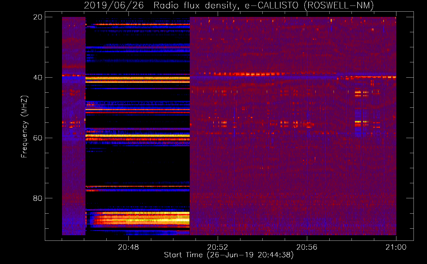427x264 pixels.
Task: Click the 21:00 time tick label
Action: [x=396, y=247]
